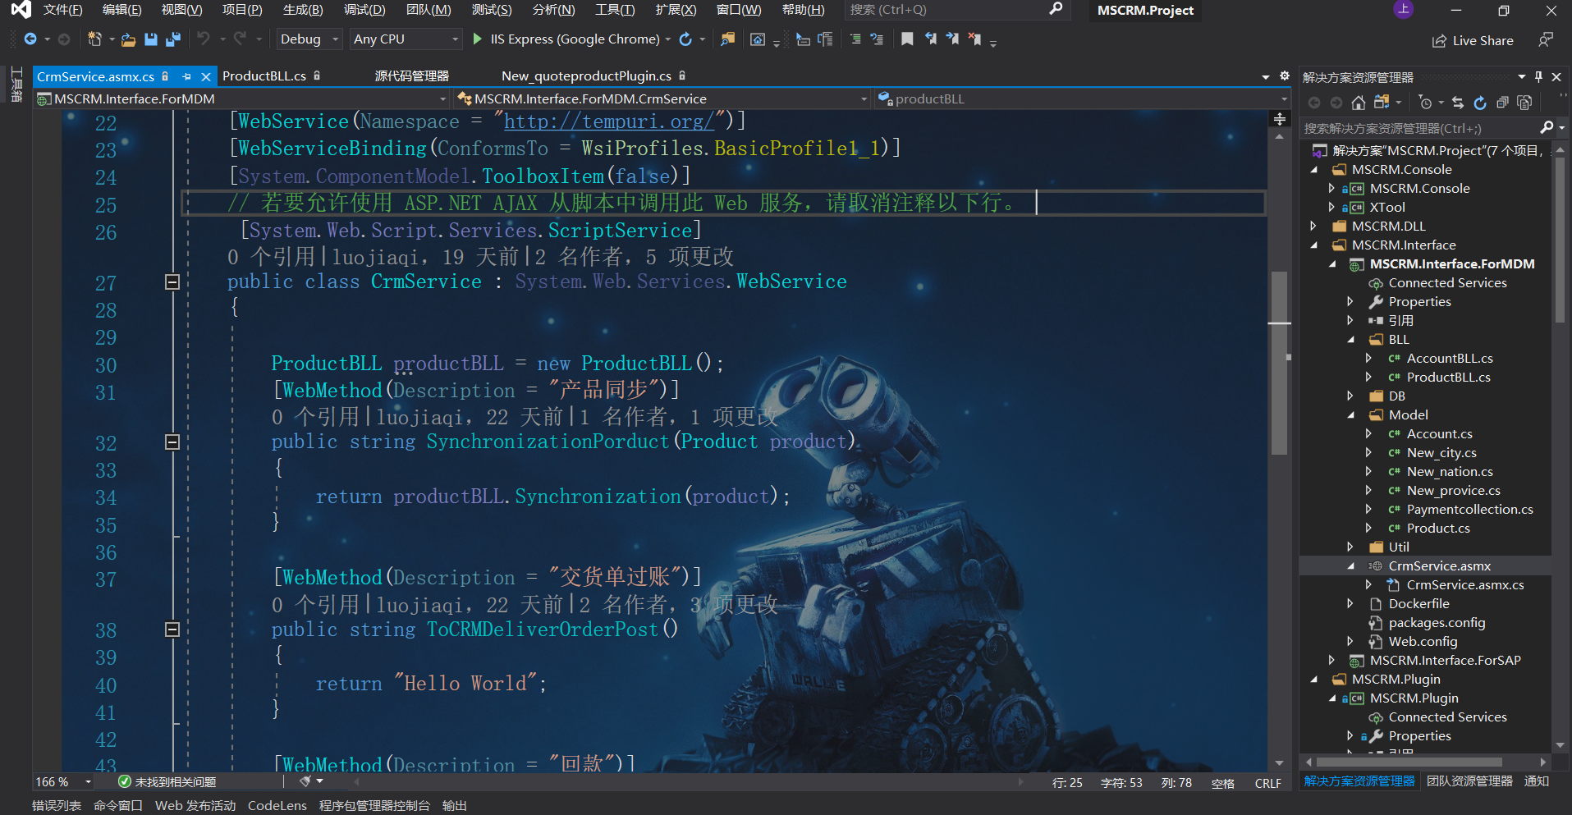This screenshot has width=1572, height=815.
Task: Toggle pin on CrmService.asmx.cs tab
Action: [186, 76]
